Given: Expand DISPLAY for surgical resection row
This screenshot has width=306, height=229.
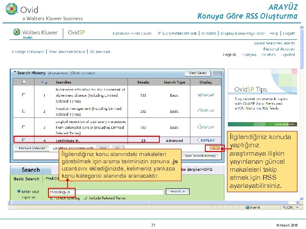Looking at the screenshot, I should [x=206, y=127].
